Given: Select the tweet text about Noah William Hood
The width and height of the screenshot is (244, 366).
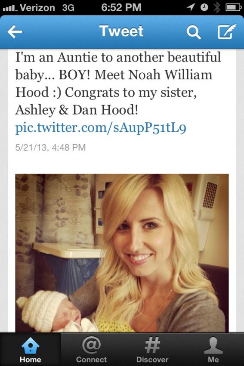Looking at the screenshot, I should [x=118, y=84].
